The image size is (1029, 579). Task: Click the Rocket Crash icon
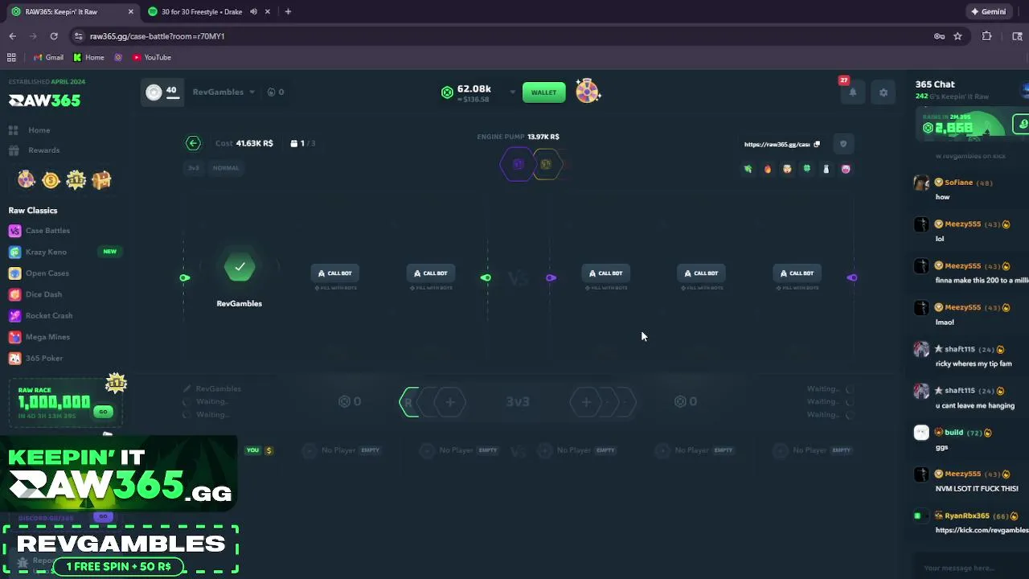click(x=14, y=316)
